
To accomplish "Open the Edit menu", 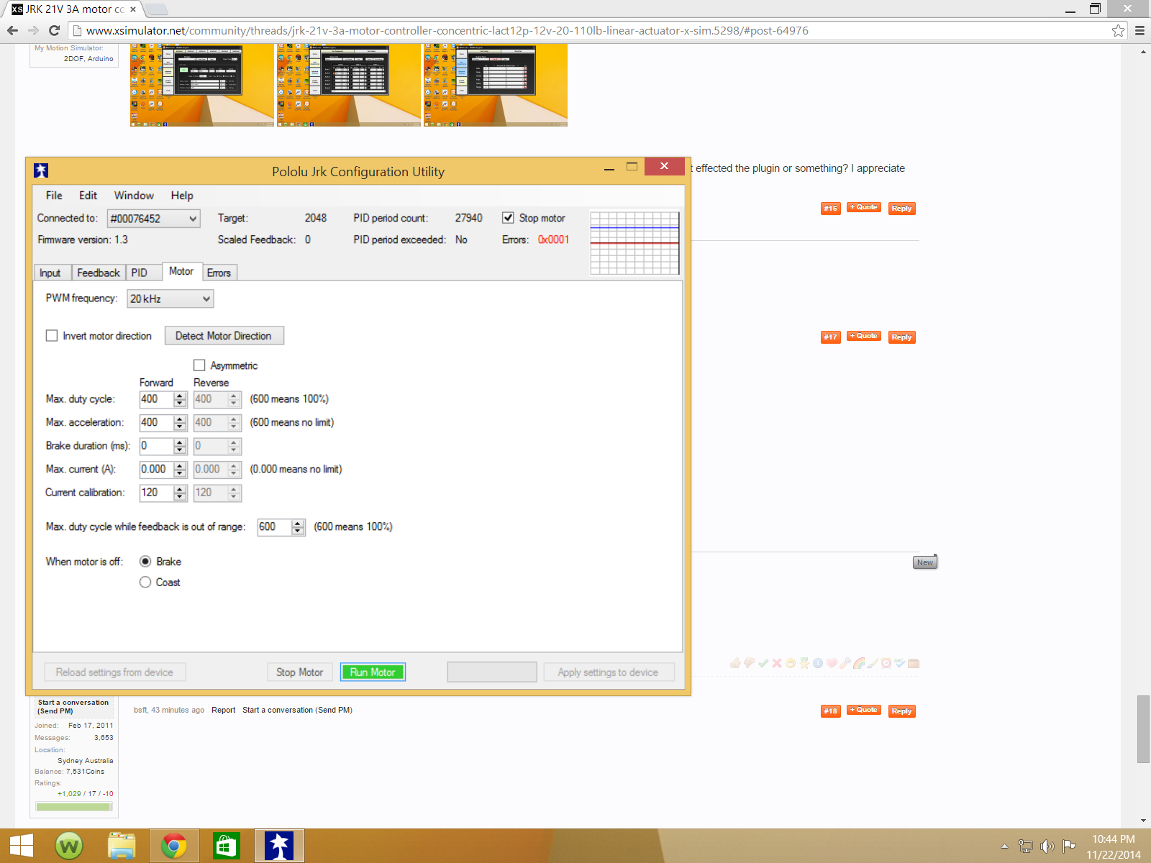I will coord(88,196).
